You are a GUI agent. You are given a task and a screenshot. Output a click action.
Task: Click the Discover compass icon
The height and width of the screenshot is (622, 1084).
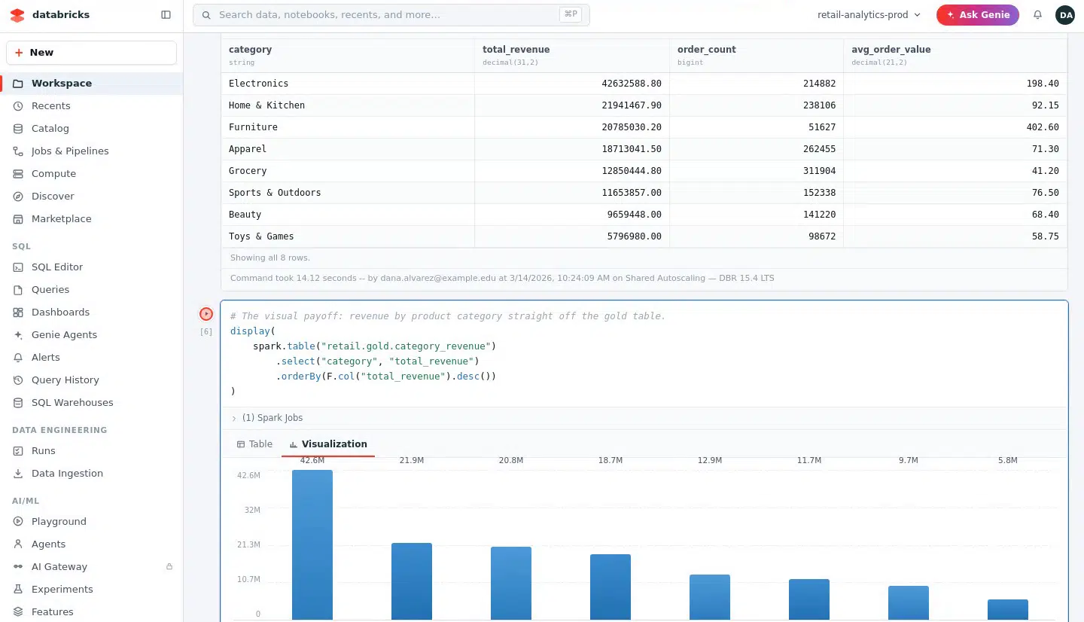[x=18, y=197]
